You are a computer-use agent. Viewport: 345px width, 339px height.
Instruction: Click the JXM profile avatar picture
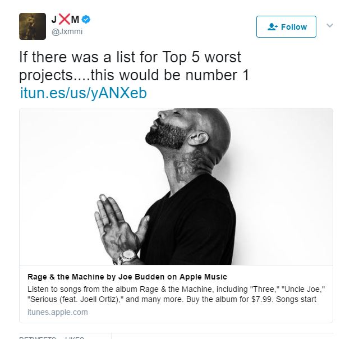coord(33,26)
